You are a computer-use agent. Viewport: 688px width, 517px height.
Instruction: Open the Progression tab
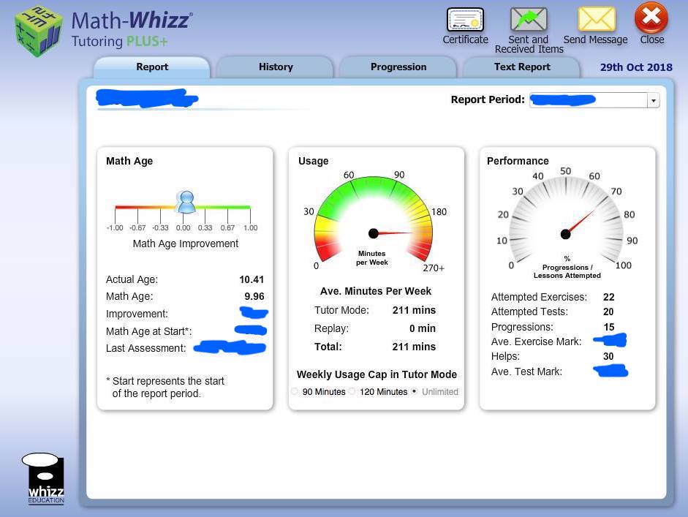[398, 67]
